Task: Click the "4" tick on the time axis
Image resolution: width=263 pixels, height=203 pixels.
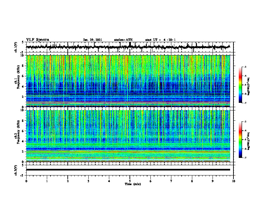Action: coord(109,181)
